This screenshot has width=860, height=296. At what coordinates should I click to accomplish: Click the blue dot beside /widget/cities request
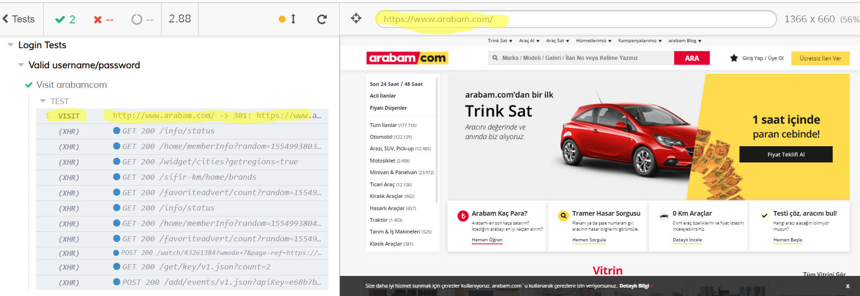coord(117,162)
